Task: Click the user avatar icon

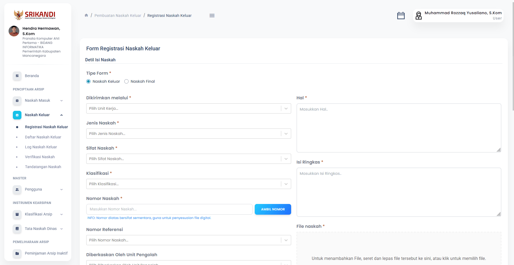Action: click(x=418, y=16)
